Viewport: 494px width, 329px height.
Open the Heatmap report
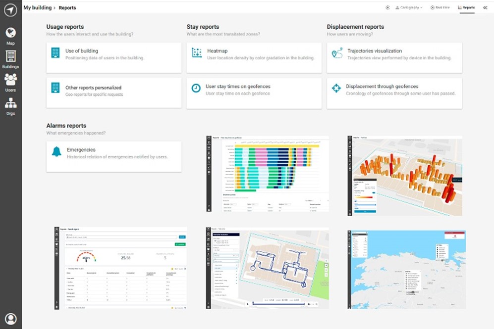coord(254,58)
